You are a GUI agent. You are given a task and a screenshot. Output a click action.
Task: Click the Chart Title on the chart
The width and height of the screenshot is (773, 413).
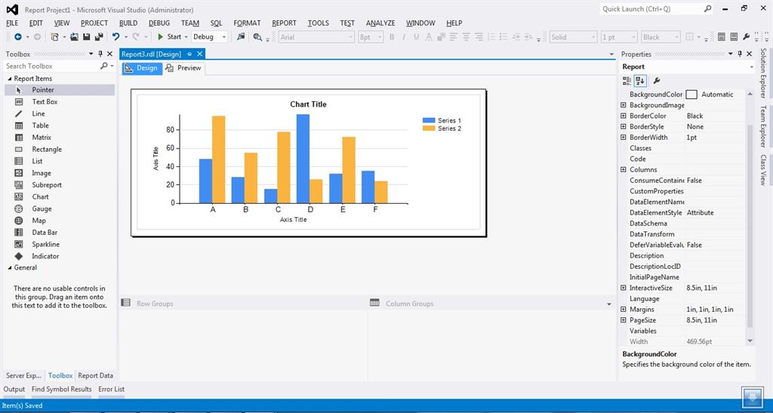(308, 104)
